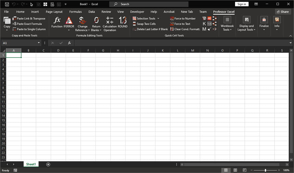The width and height of the screenshot is (294, 173).
Task: Click the Undo arrow icon
Action: pos(13,4)
